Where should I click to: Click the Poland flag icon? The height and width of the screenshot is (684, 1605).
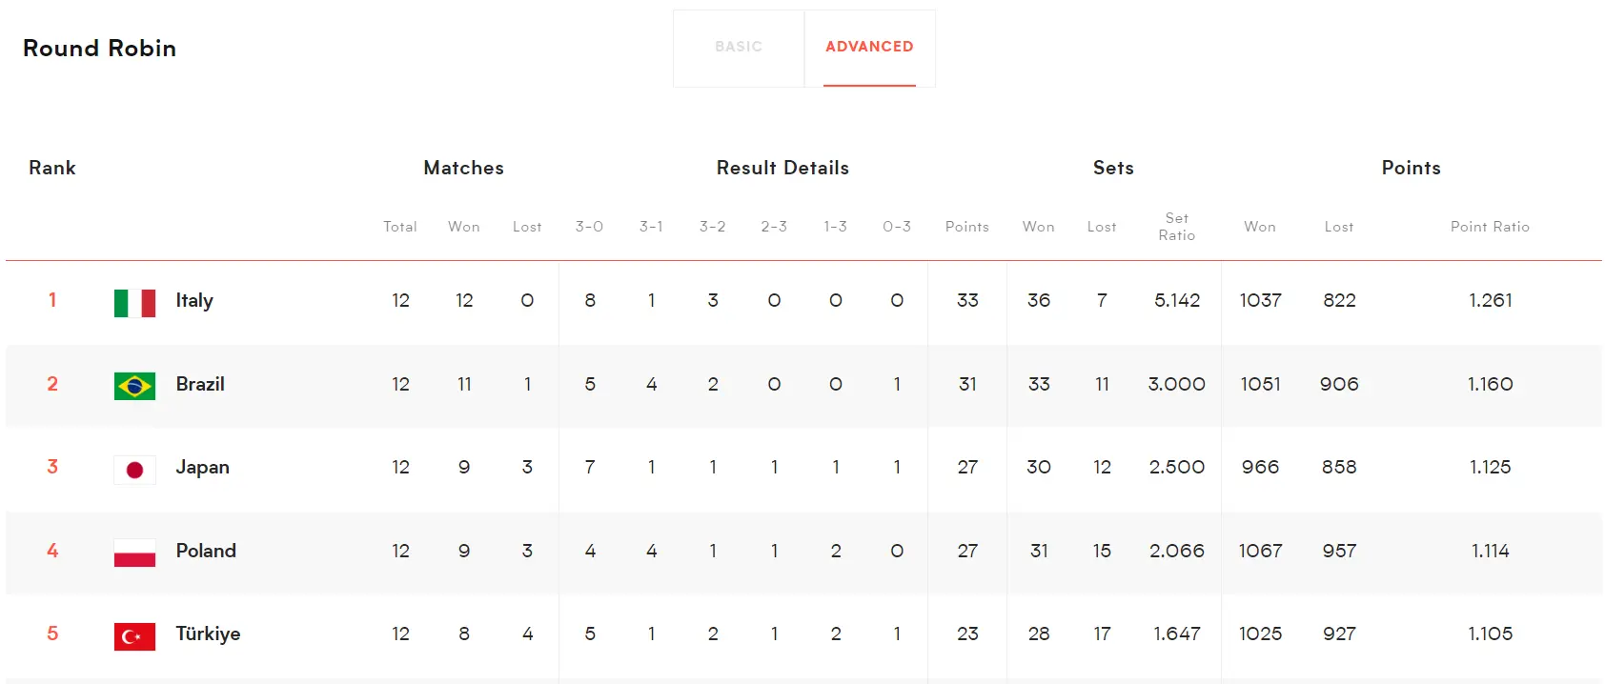pos(134,553)
